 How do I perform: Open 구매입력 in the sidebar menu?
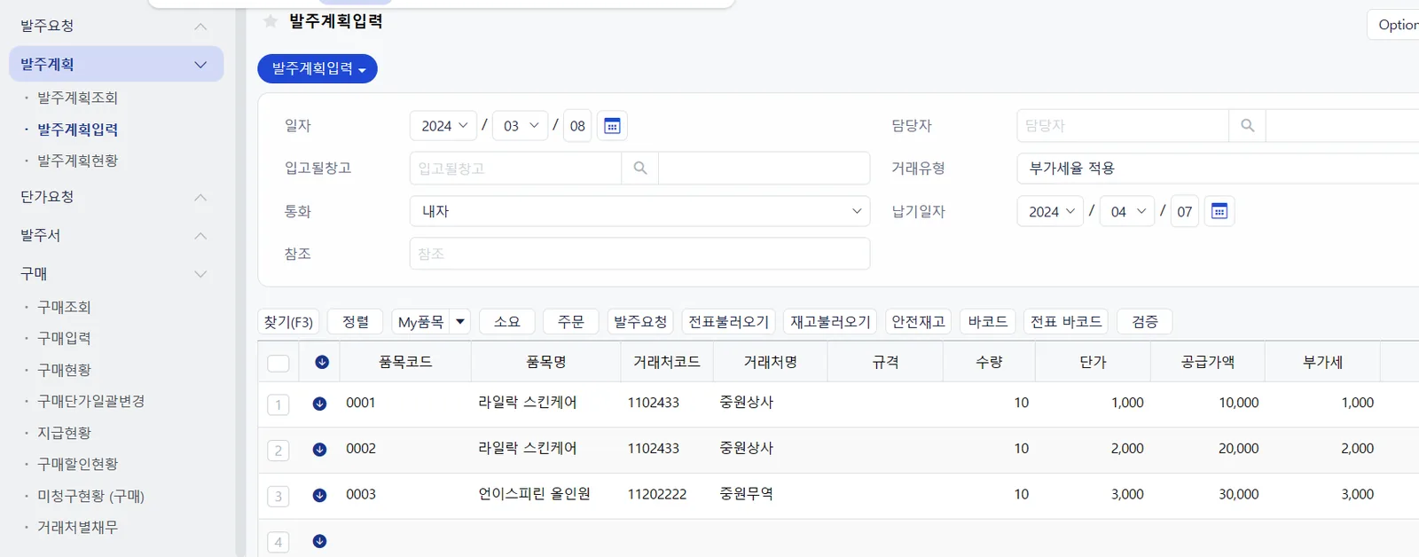64,338
